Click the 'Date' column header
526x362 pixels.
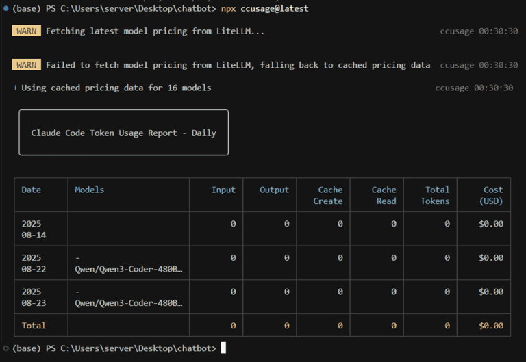point(32,190)
